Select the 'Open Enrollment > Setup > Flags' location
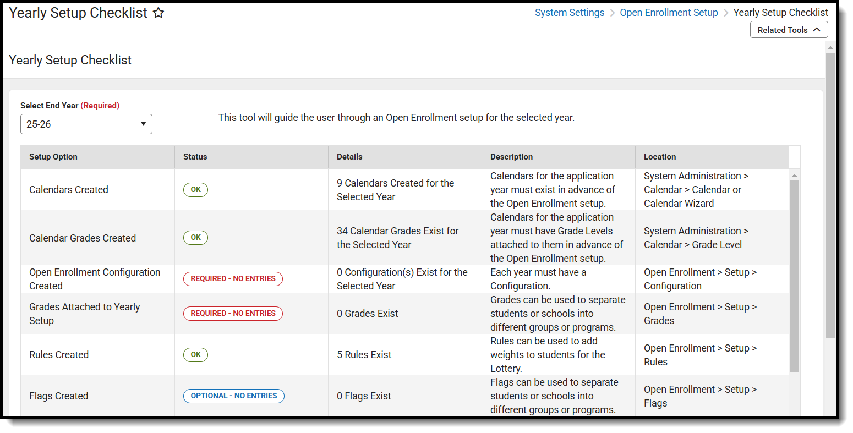Screen dimensions: 853x433 (701, 396)
